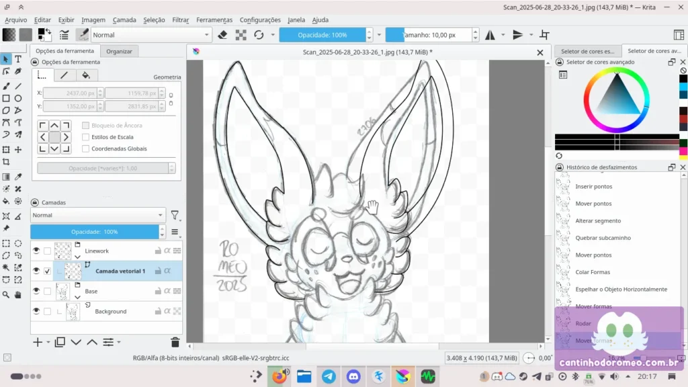Select the Elliptical Selection tool
Image resolution: width=688 pixels, height=387 pixels.
click(x=18, y=243)
